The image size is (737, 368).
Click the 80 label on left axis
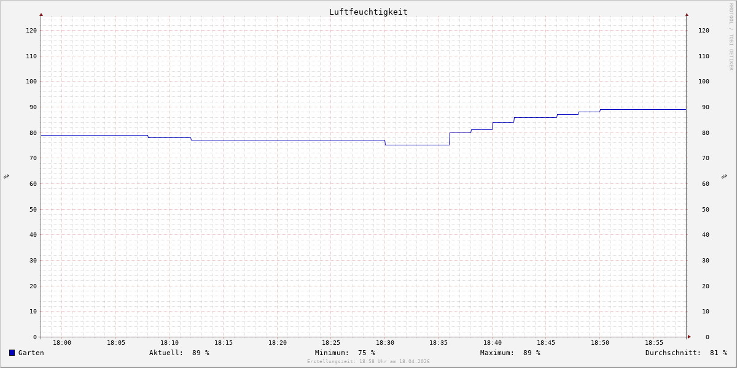(33, 132)
